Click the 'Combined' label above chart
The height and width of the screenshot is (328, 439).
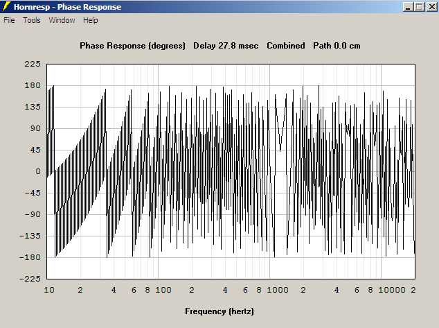point(285,46)
